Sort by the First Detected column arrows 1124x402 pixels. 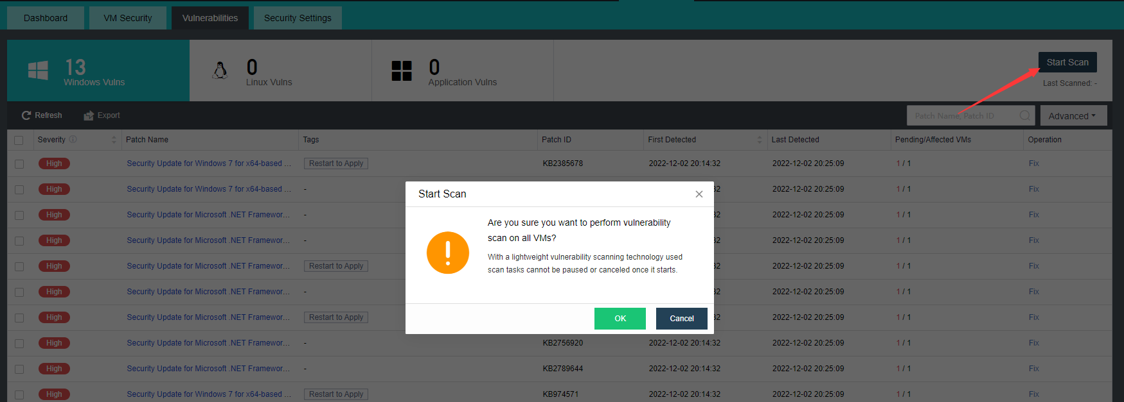pos(760,139)
